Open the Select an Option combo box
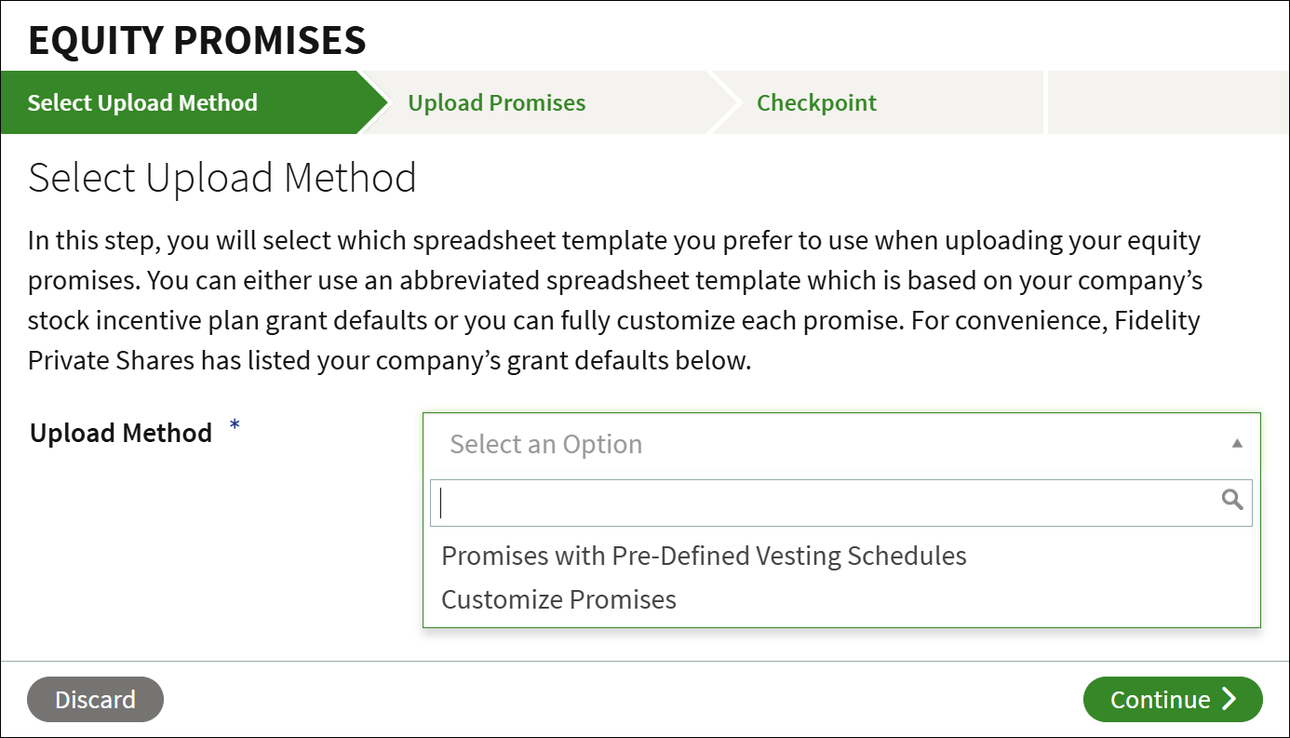The height and width of the screenshot is (738, 1290). click(x=841, y=444)
